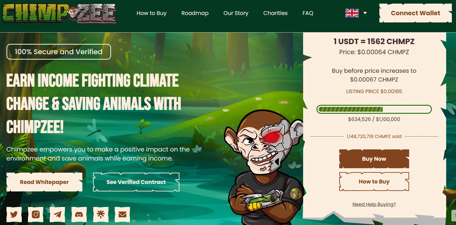
Task: Open the Discord social icon
Action: [79, 214]
